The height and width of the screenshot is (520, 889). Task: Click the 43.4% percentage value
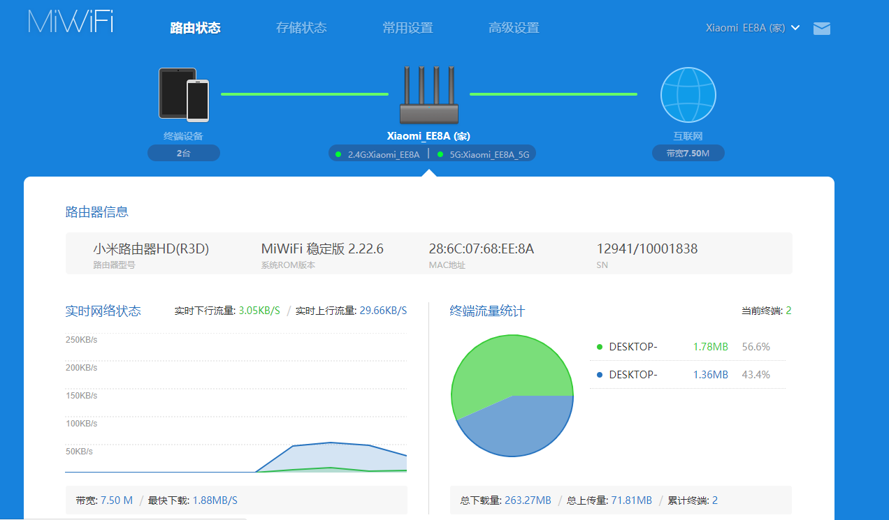pos(756,375)
